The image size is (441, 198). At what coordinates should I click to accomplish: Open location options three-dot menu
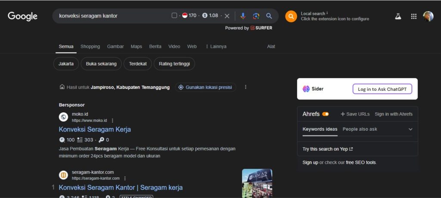coord(245,87)
